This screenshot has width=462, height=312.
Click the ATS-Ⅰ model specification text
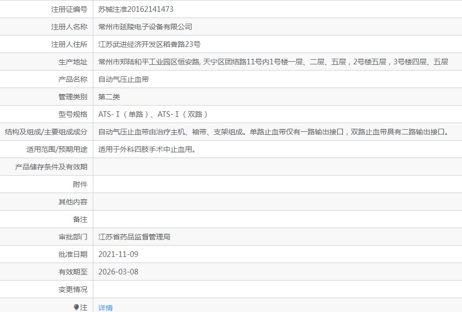(x=153, y=114)
